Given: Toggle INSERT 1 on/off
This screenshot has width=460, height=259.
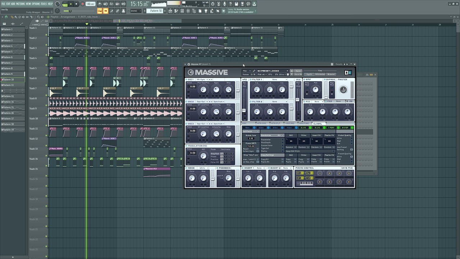Looking at the screenshot, I should point(243,168).
